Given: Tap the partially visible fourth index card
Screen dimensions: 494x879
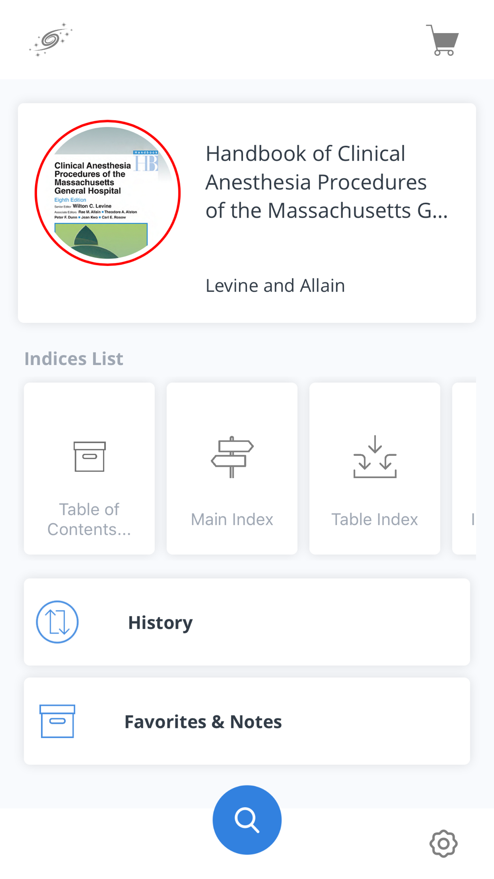Looking at the screenshot, I should 464,468.
